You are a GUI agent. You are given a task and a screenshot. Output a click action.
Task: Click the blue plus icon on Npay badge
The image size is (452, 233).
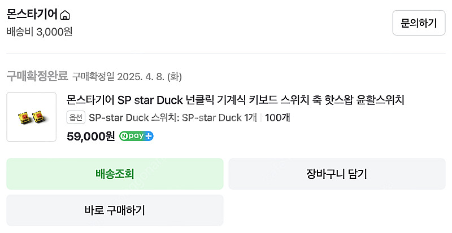click(149, 136)
